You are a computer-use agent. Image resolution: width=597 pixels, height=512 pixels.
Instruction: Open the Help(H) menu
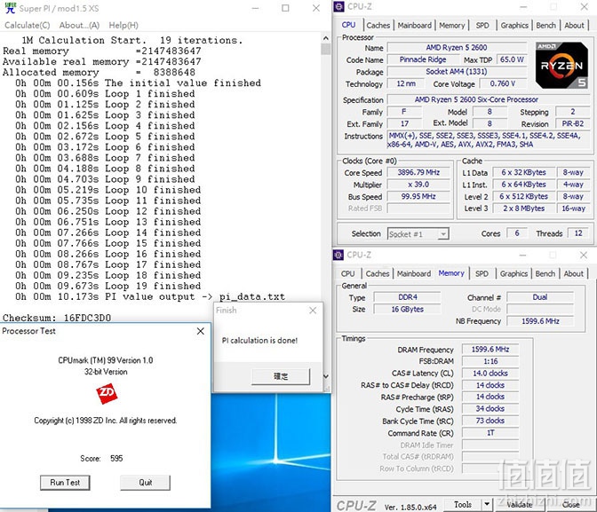pyautogui.click(x=123, y=25)
